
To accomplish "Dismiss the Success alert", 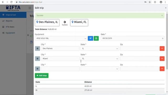I will (x=162, y=15).
